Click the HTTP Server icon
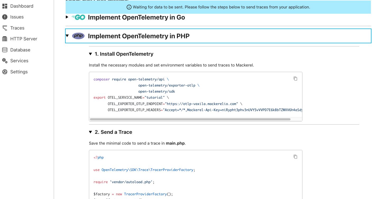The width and height of the screenshot is (372, 199). pyautogui.click(x=4, y=39)
